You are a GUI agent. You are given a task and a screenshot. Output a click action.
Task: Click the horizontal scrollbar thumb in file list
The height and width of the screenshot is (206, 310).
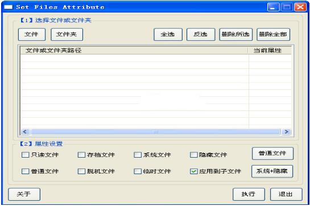[x=156, y=131]
